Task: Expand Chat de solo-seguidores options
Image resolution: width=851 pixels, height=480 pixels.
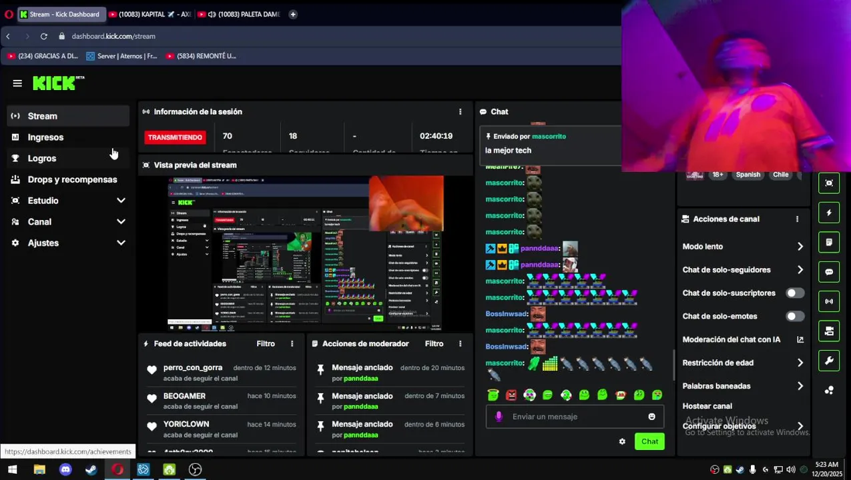Action: pos(800,270)
